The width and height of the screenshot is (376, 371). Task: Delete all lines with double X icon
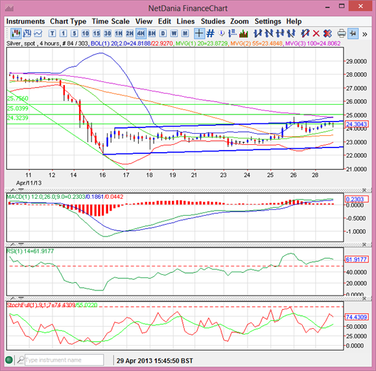coord(327,33)
